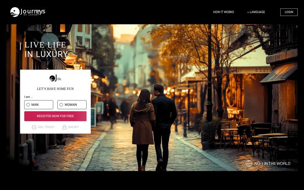Viewport: 304px width, 190px height.
Task: Click the globe icon beside No 1 in the world
Action: 249,163
